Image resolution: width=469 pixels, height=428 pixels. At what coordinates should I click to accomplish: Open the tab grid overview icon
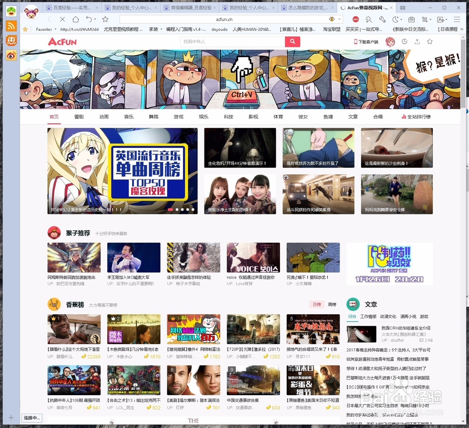pyautogui.click(x=402, y=8)
